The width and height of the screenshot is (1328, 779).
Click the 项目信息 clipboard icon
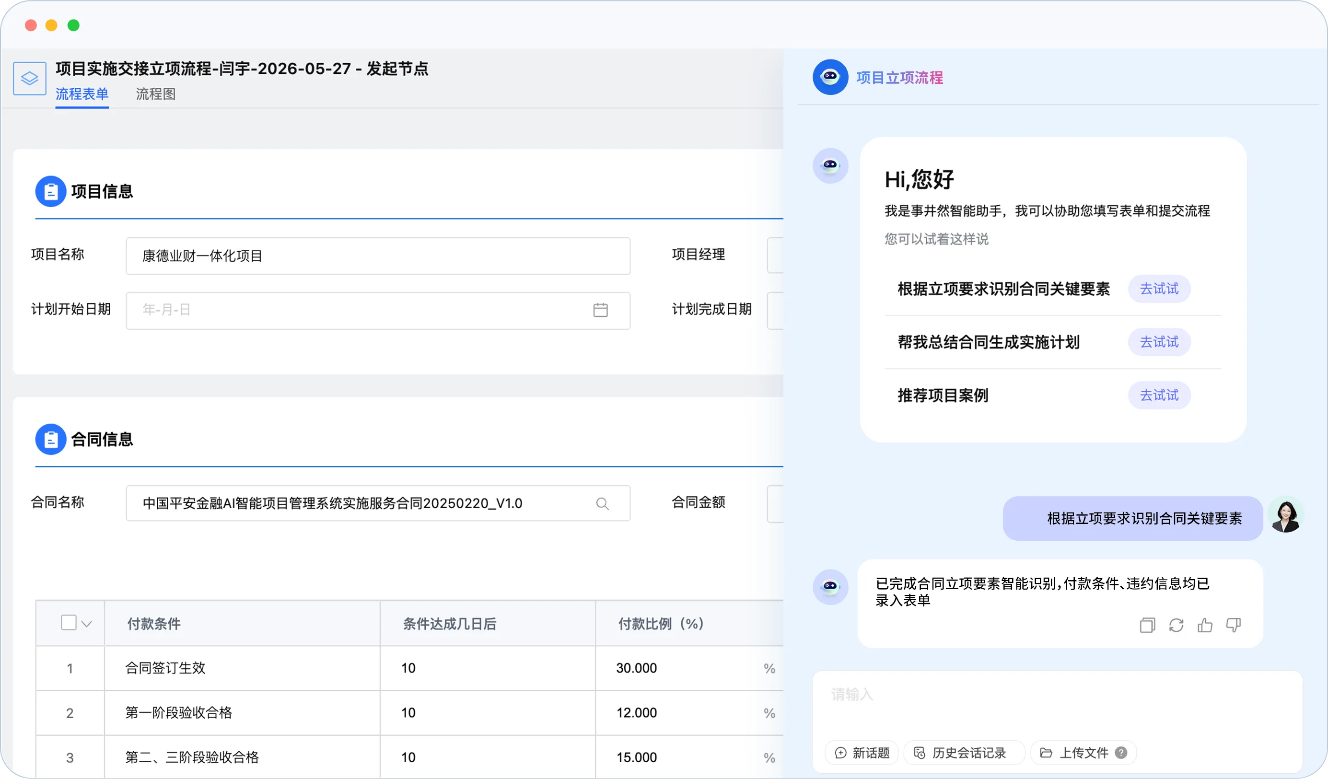click(51, 191)
